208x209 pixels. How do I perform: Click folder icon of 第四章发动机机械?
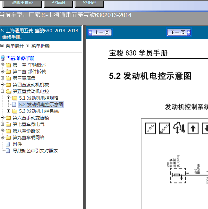(8, 85)
